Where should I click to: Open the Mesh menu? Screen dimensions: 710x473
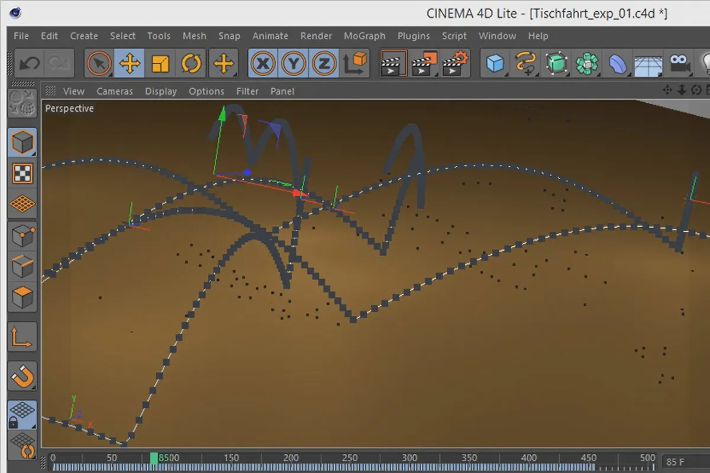[194, 36]
